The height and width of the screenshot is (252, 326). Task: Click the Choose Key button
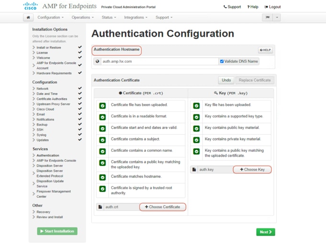coord(252,170)
